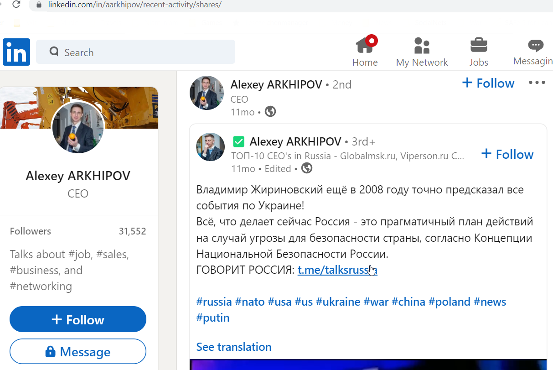The image size is (553, 370).
Task: Follow the reshared post's author
Action: pos(507,154)
